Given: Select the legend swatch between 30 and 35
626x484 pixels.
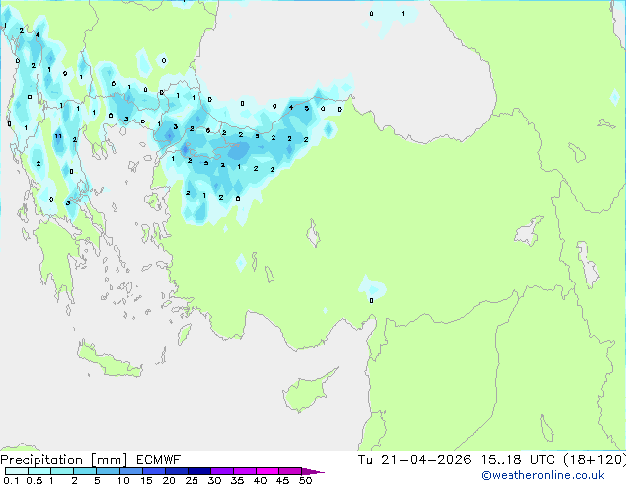Looking at the screenshot, I should click(x=222, y=471).
